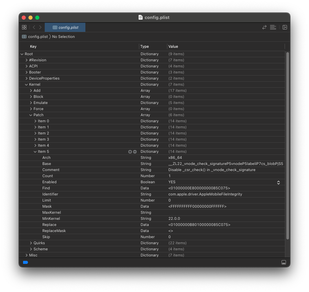Click the Key column header

(33, 46)
